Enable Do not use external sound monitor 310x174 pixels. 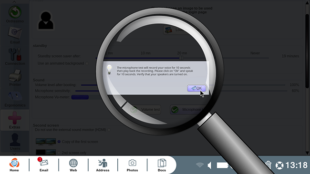[x=109, y=130]
